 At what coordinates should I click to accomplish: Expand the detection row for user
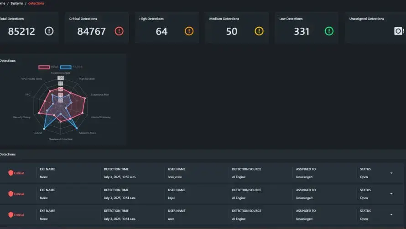pos(391,214)
